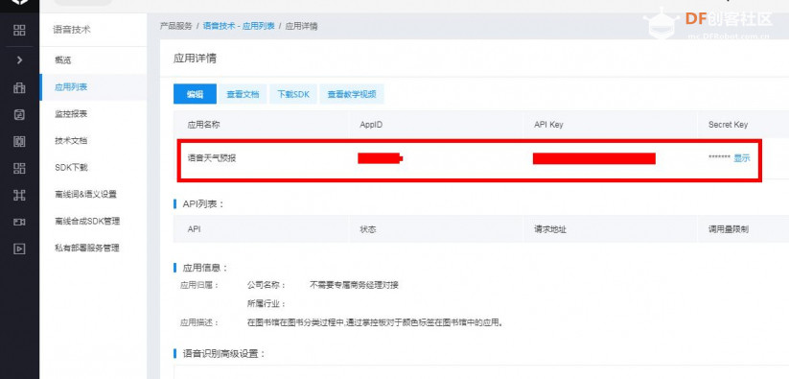Image resolution: width=789 pixels, height=379 pixels.
Task: Click the 状态 column header
Action: 368,229
